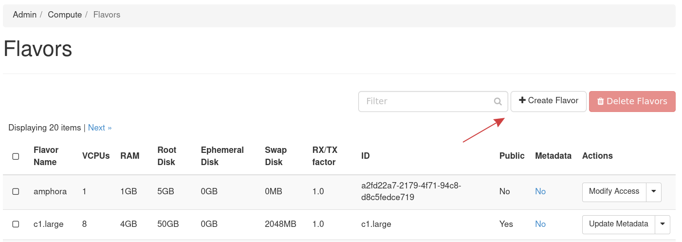Click the Delete Flavors button

tap(632, 101)
